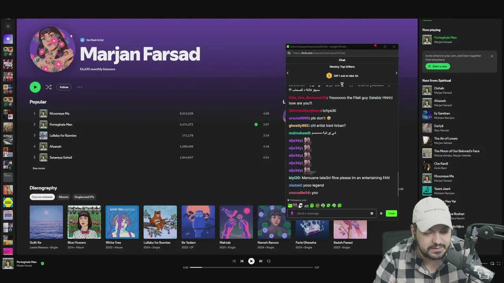Screen dimensions: 504x283
Task: Toggle fullscreen icon in bottom bar
Action: tap(499, 263)
